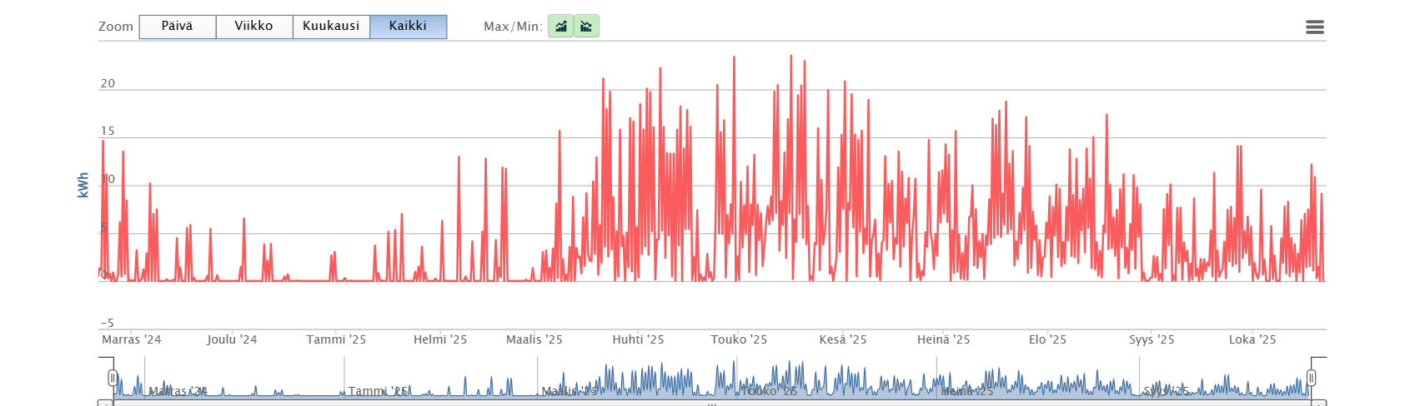
Task: Click the Max/Min label text
Action: click(x=513, y=27)
